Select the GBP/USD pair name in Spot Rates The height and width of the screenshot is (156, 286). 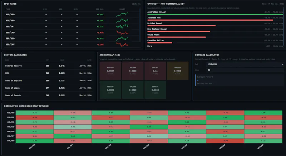click(x=10, y=38)
